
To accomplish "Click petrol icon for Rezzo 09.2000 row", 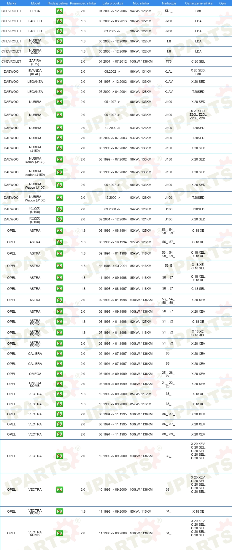I will tap(59, 209).
